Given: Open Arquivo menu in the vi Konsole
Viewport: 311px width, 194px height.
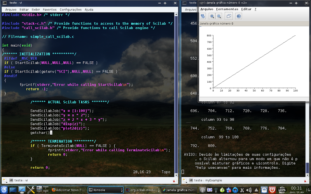Looking at the screenshot, I should click(11, 9).
